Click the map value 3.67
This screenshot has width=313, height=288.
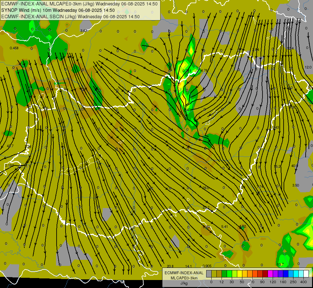tap(84, 31)
